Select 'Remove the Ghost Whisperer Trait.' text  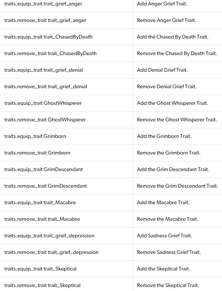[x=177, y=120]
